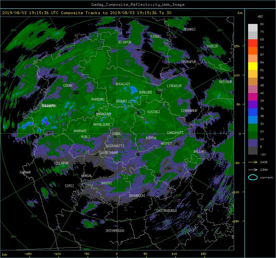This screenshot has width=276, height=258.
Task: Click the BADAMI city label
Action: pos(121,101)
